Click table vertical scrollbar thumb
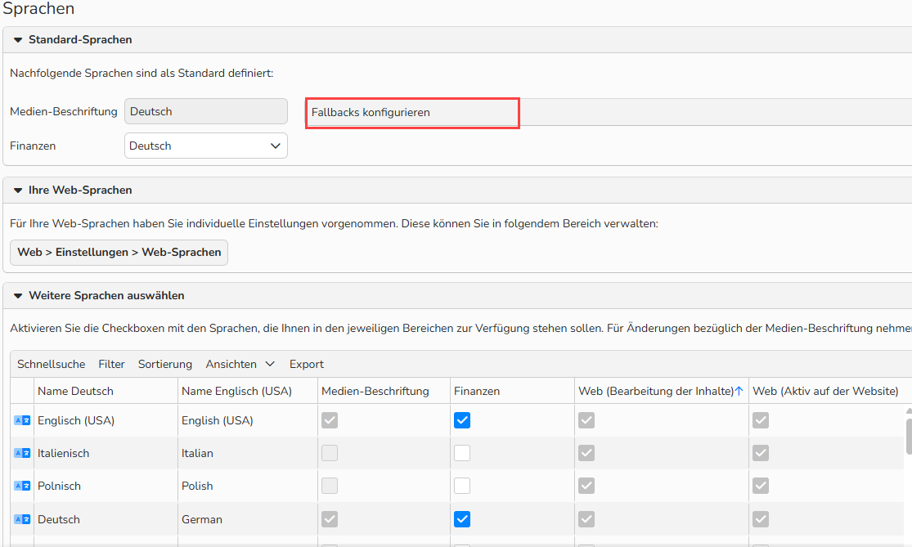The height and width of the screenshot is (547, 912). pos(909,436)
